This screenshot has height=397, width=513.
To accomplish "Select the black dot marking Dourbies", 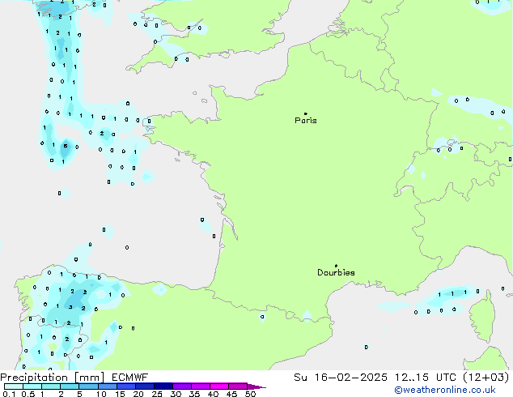I will [336, 266].
